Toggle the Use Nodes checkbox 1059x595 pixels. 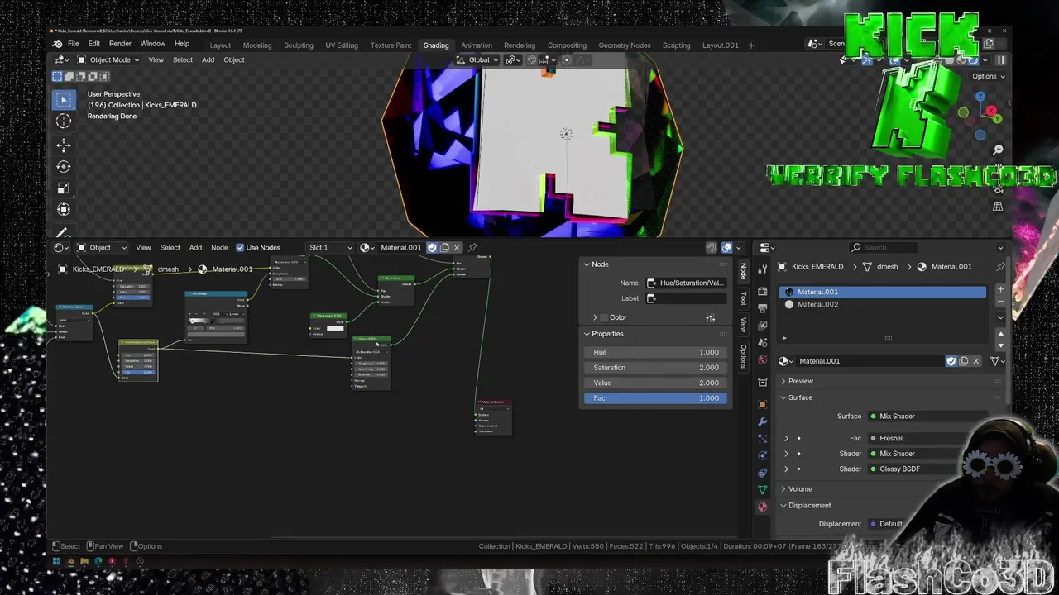tap(240, 247)
